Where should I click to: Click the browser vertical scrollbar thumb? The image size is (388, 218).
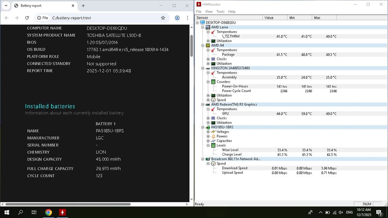tap(192, 46)
